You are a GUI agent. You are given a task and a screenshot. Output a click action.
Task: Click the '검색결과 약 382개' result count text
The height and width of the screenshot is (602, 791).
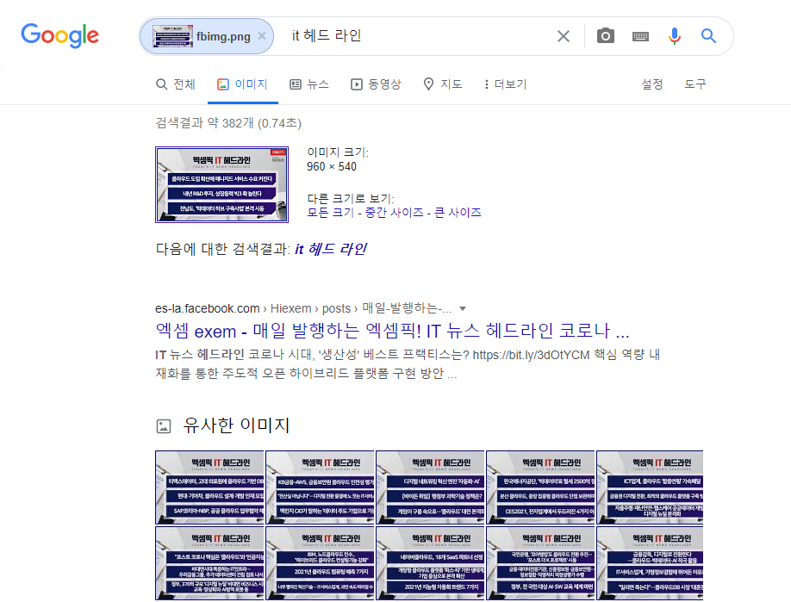click(x=204, y=123)
